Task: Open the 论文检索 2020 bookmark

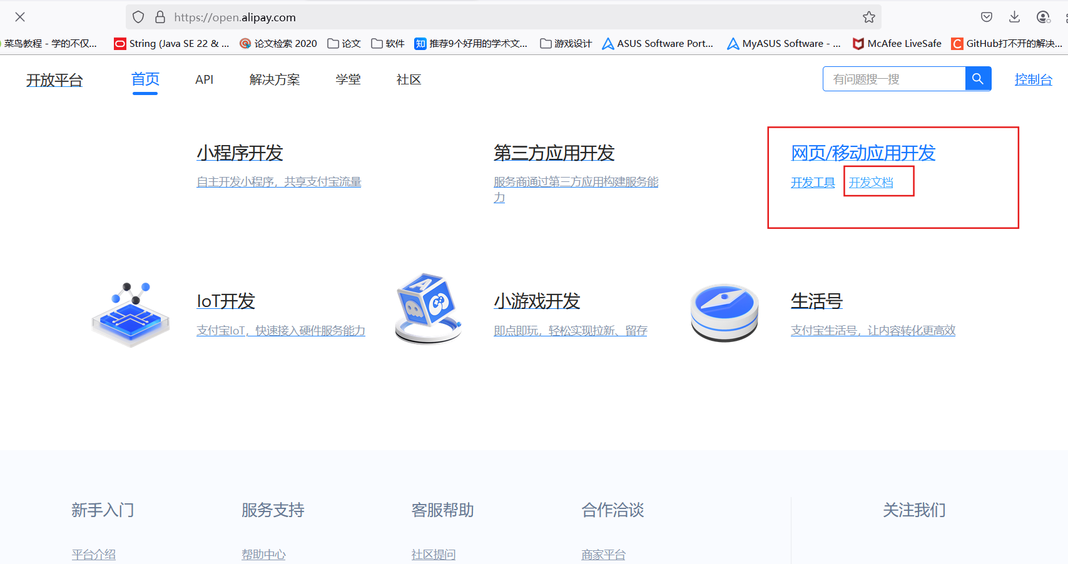Action: point(278,43)
